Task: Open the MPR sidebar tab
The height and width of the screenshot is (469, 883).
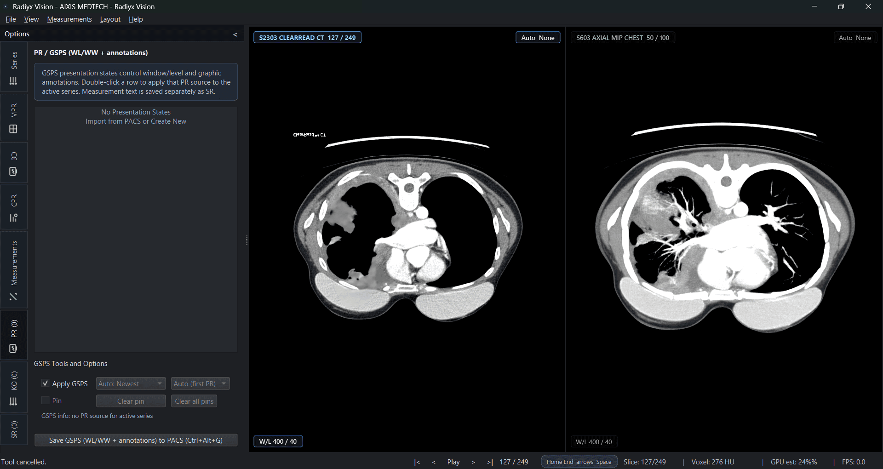Action: coord(14,117)
